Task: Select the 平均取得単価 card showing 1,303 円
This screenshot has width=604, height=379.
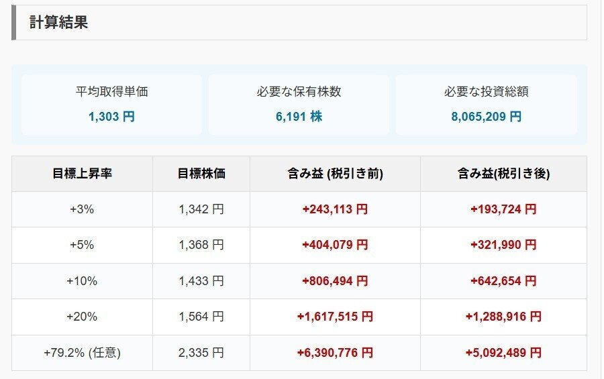Action: click(111, 104)
